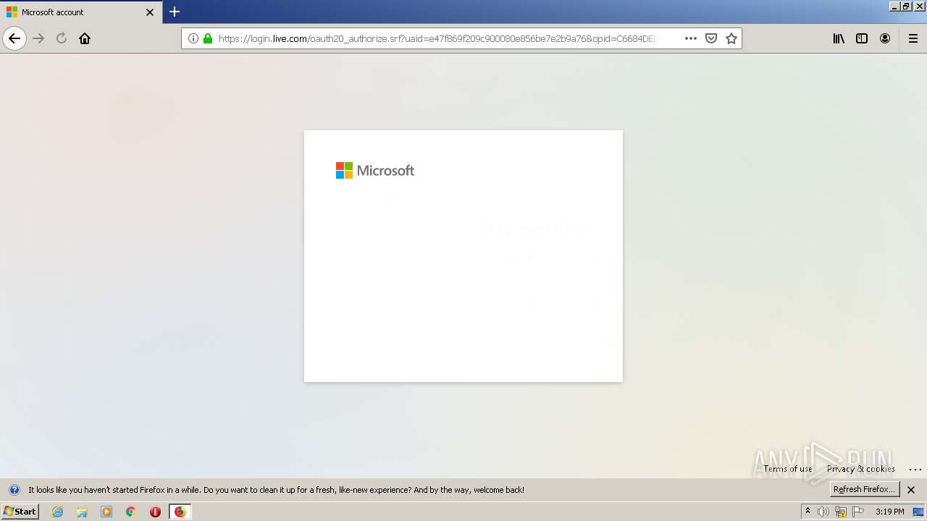Click the green padlock secure icon
The width and height of the screenshot is (927, 521).
208,38
